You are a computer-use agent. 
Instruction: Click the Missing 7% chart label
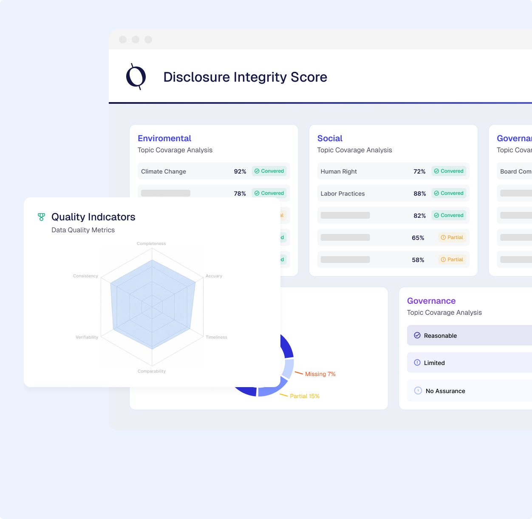pyautogui.click(x=320, y=374)
